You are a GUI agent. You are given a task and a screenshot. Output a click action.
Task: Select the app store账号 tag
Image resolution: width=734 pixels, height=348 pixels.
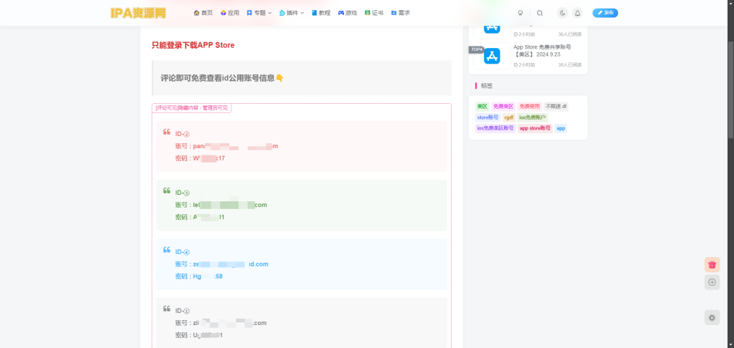pyautogui.click(x=535, y=128)
